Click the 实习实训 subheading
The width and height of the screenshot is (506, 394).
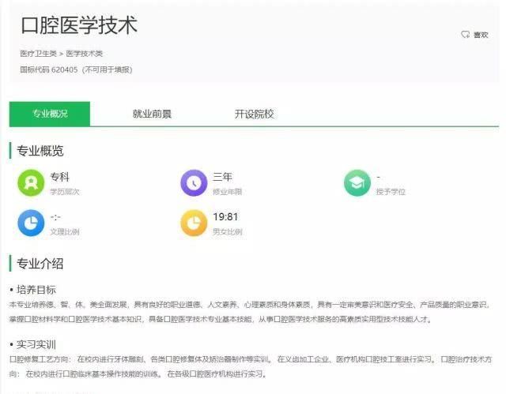coord(36,344)
